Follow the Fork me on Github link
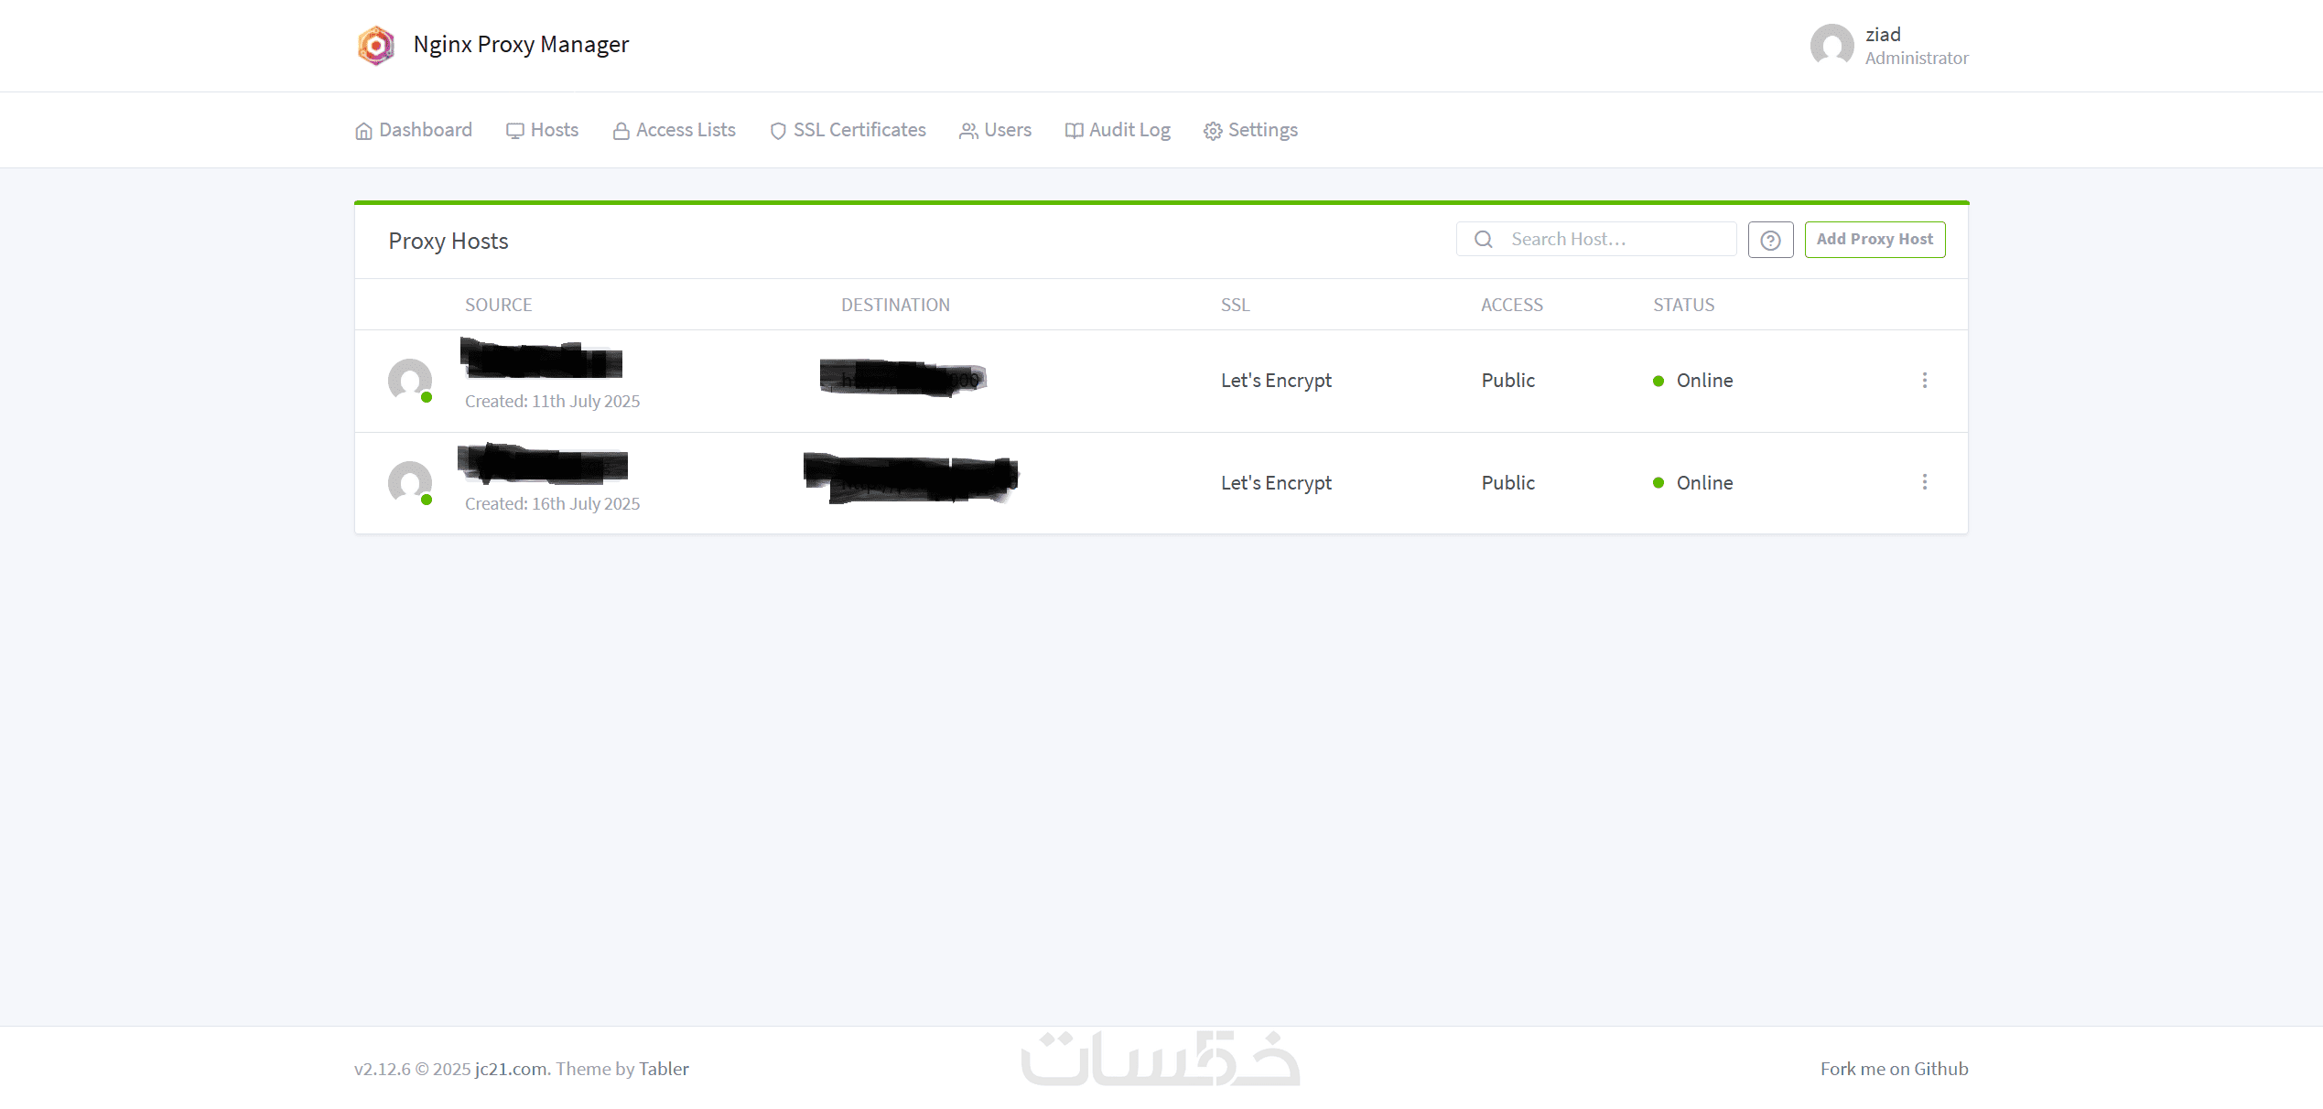 pos(1894,1069)
